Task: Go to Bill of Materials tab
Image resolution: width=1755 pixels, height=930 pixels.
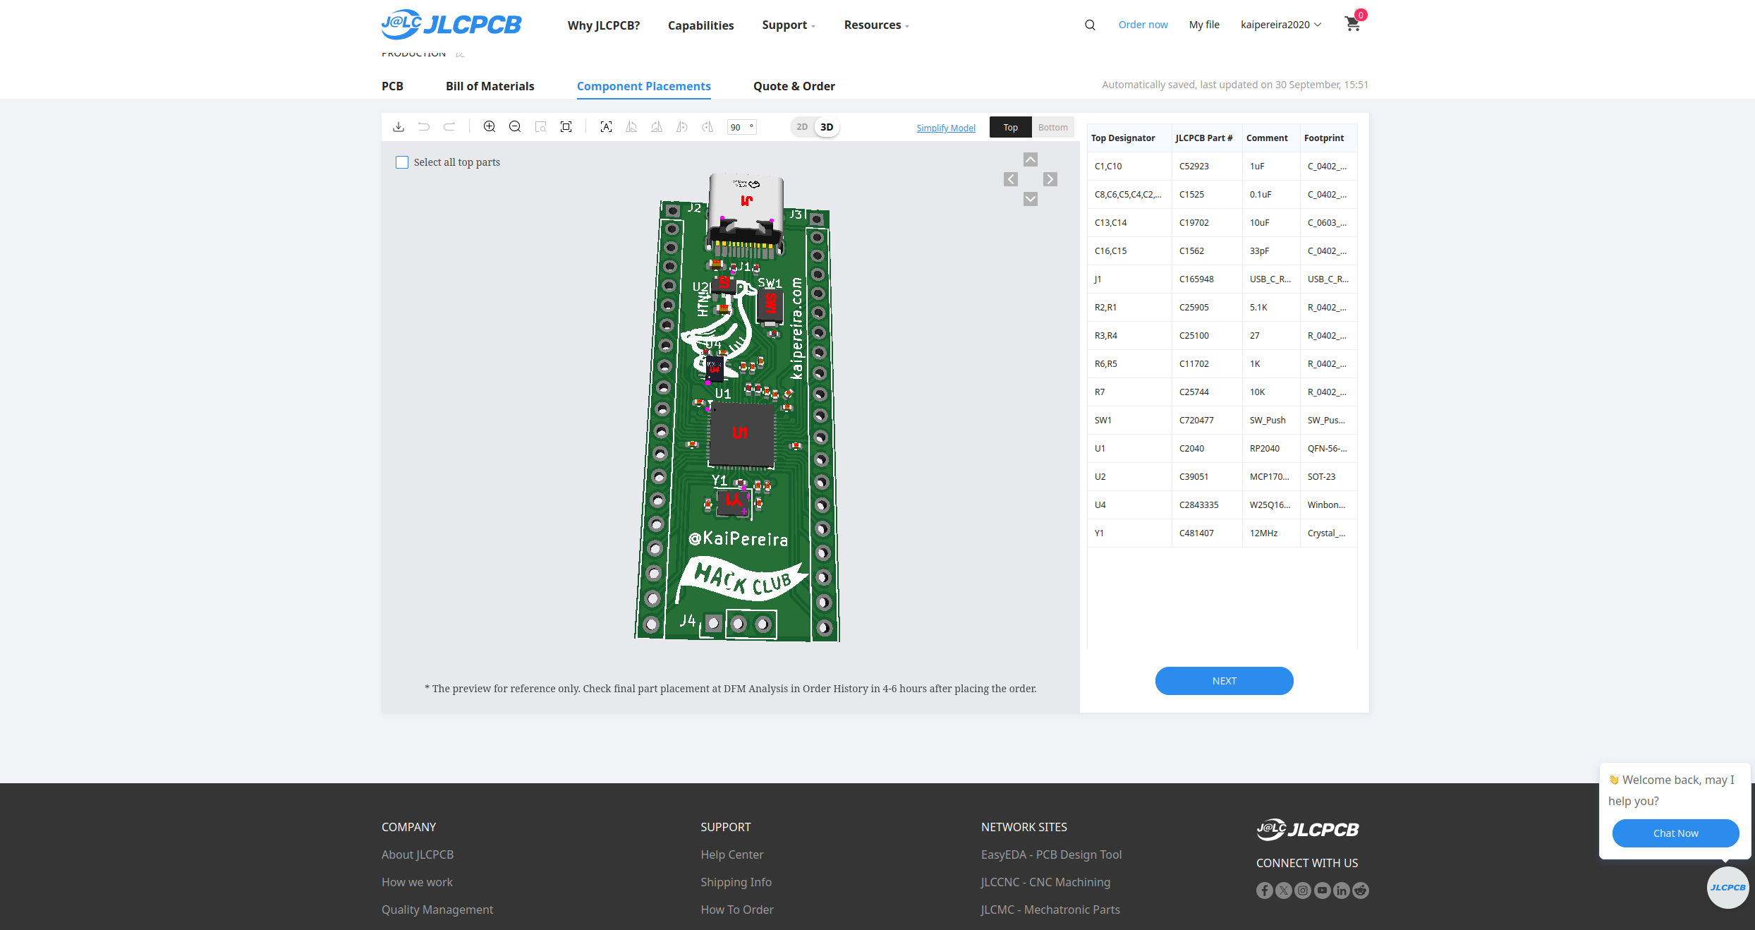Action: pyautogui.click(x=490, y=86)
